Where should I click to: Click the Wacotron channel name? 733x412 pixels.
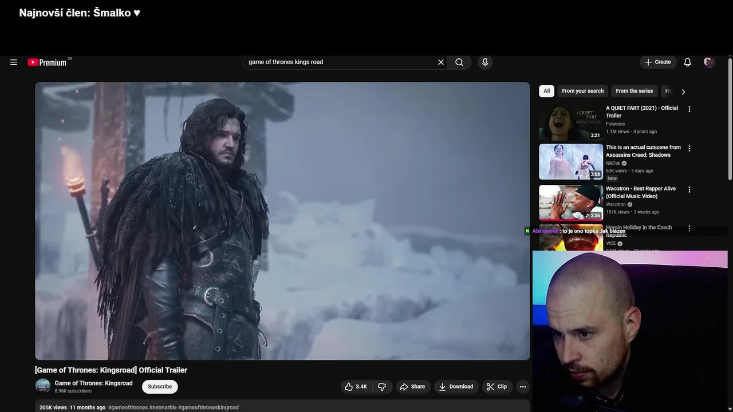616,204
